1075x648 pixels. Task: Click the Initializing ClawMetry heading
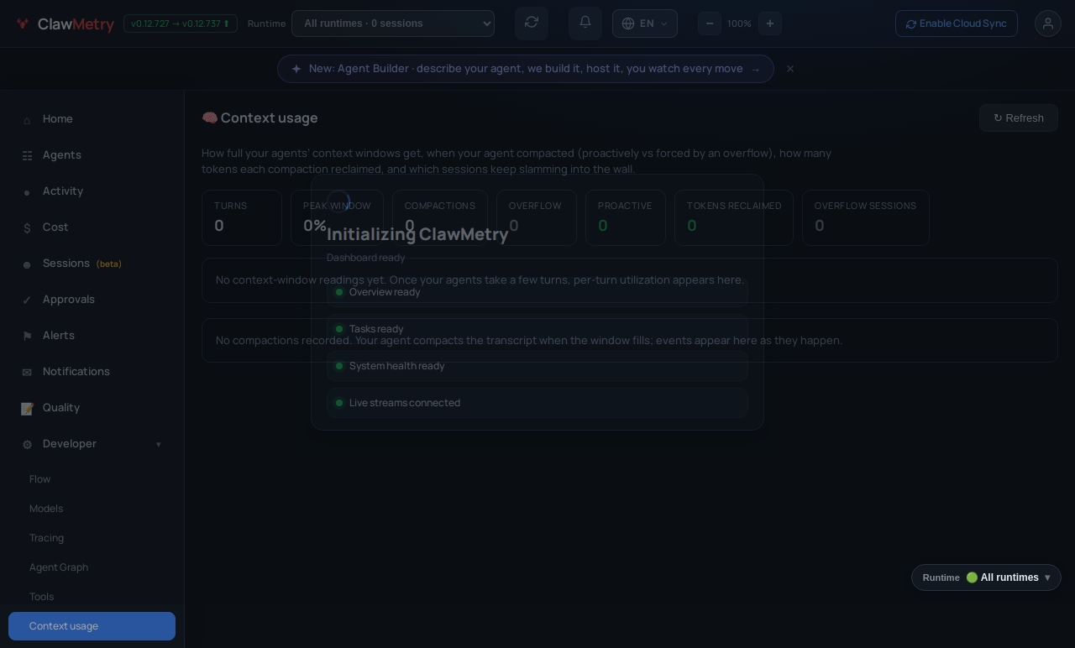[x=417, y=234]
